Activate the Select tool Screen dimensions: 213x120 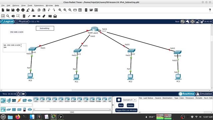[x=3, y=16]
